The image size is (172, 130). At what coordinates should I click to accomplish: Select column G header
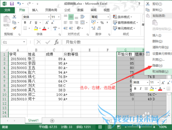[126, 50]
